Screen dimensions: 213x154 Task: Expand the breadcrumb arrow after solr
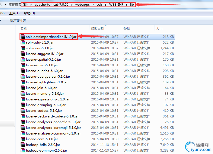[106, 5]
